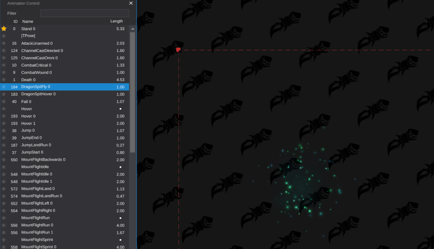Screen dimensions: 434x249
Task: Click the star icon for Fall 0
Action: [4, 101]
